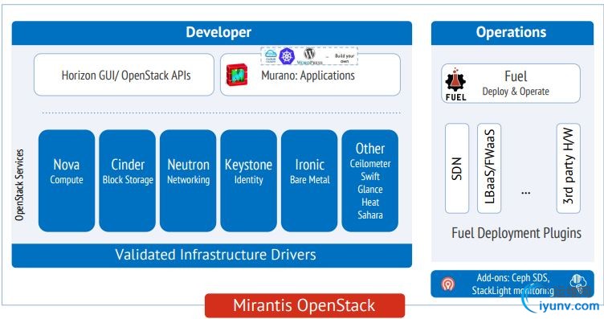604x319 pixels.
Task: Click the Validated Infrastructure Drivers bar
Action: [212, 256]
